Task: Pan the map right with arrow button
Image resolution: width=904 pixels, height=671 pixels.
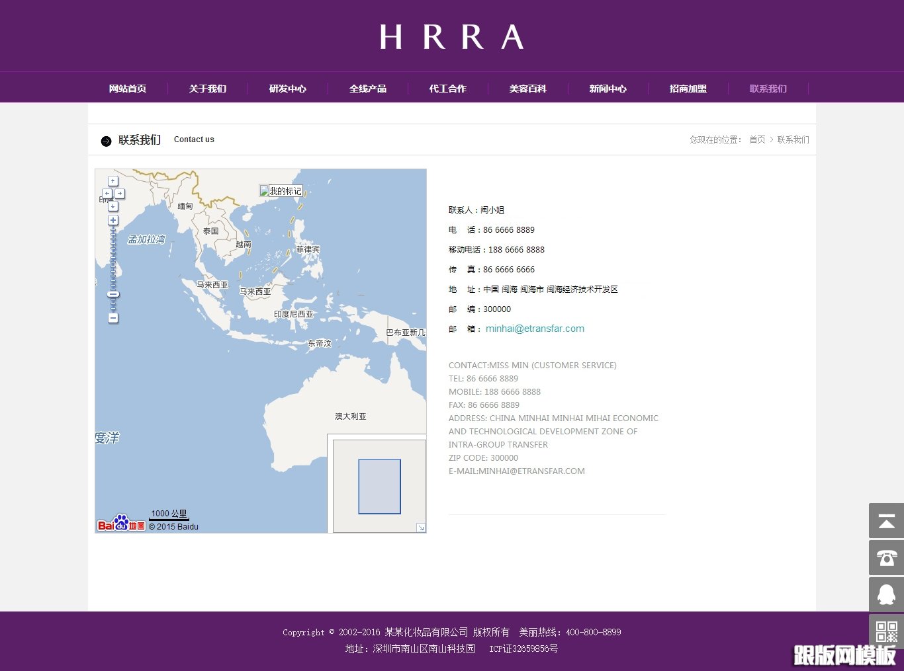Action: 120,194
